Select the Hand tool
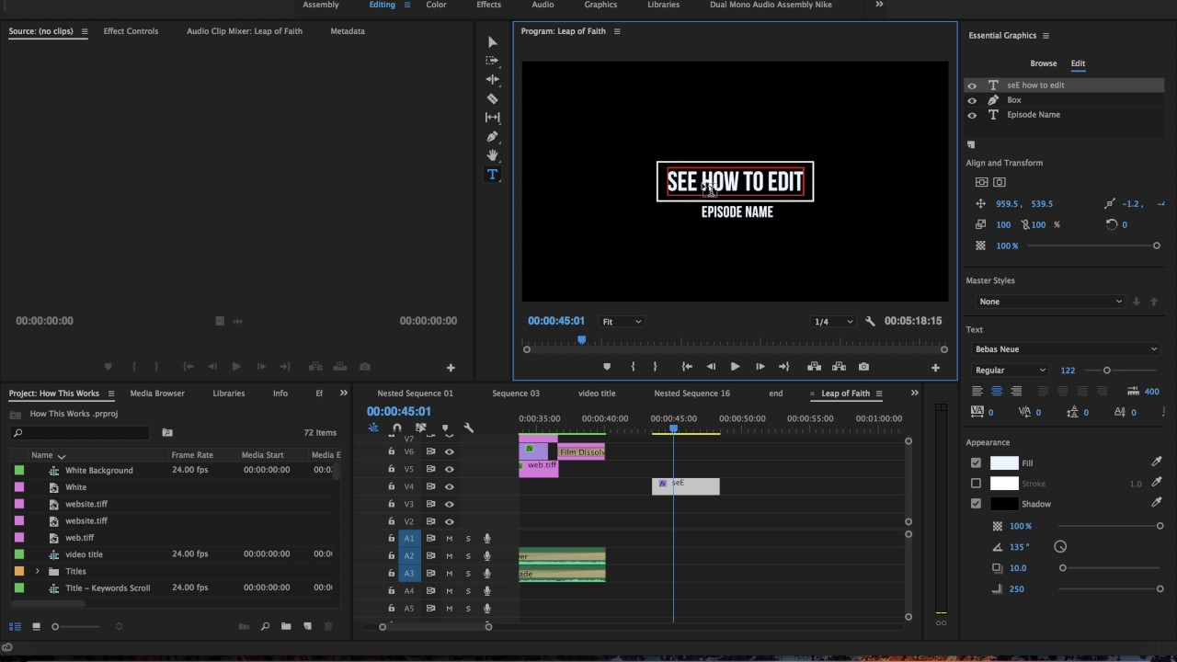Screen dimensions: 1177x662 click(x=492, y=155)
